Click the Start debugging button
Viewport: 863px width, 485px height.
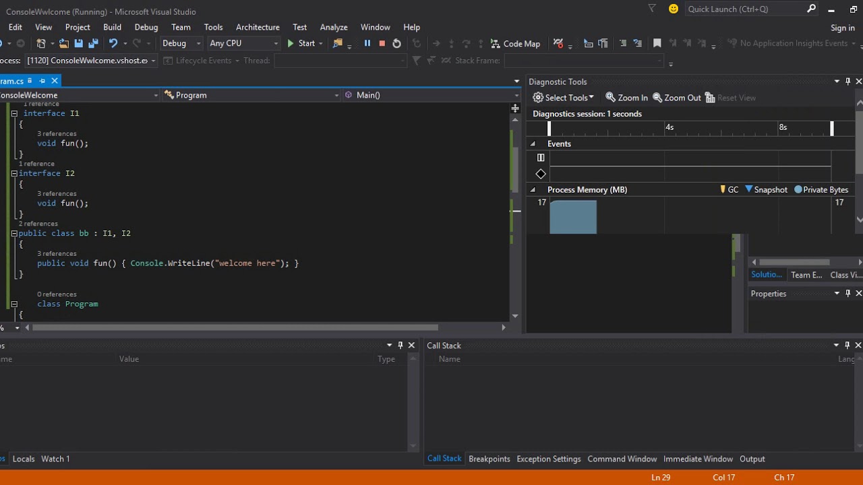[301, 43]
